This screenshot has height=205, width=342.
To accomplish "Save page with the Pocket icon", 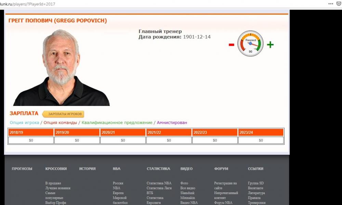I will click(x=338, y=4).
